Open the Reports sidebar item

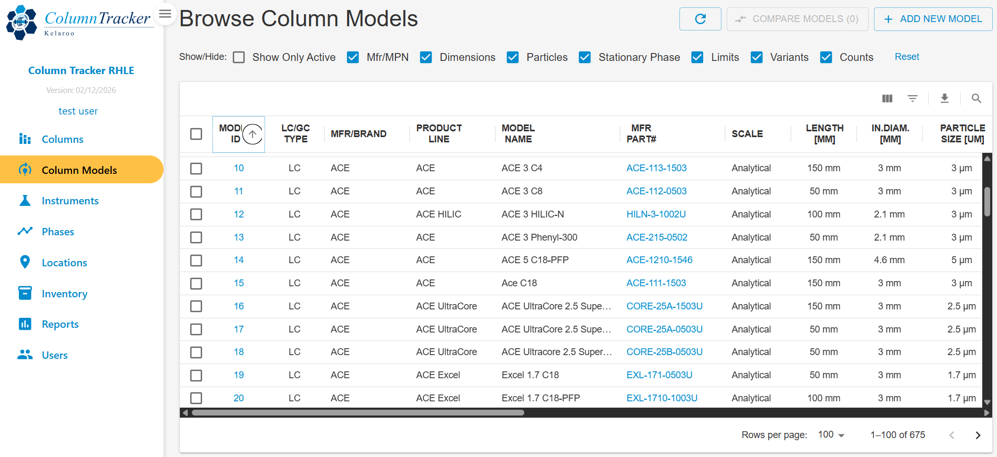[60, 324]
